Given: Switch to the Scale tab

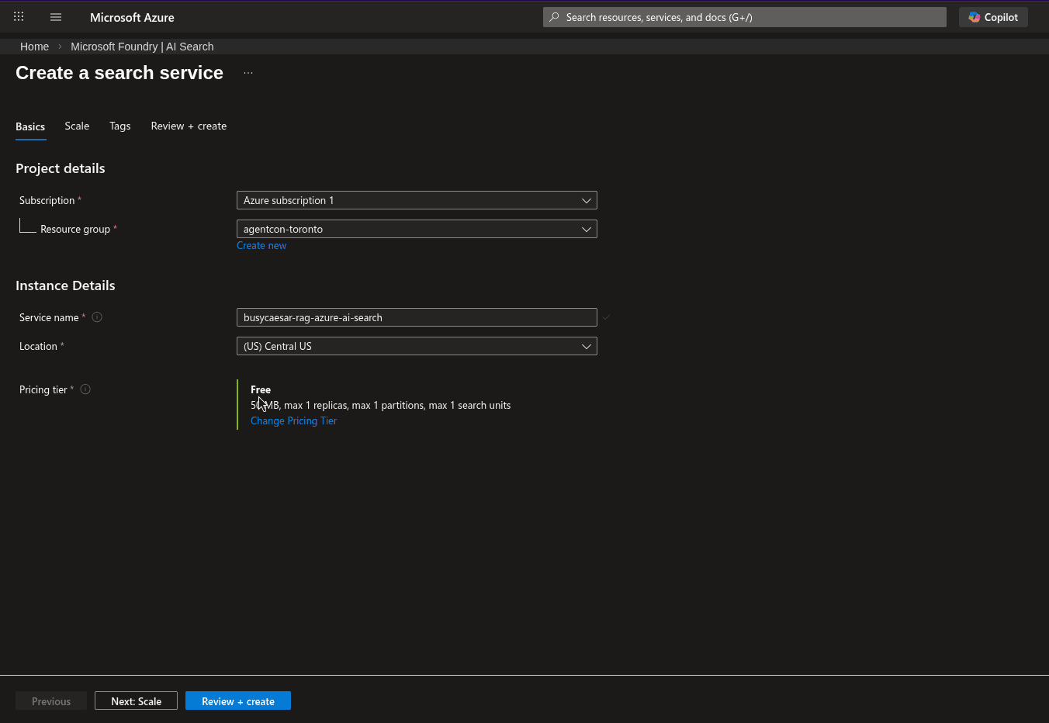Looking at the screenshot, I should [x=77, y=126].
